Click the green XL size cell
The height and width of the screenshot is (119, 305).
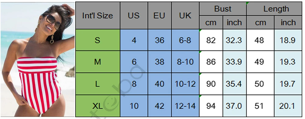[98, 106]
